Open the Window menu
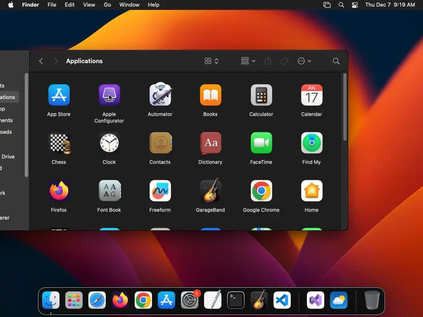423x317 pixels. (x=129, y=5)
